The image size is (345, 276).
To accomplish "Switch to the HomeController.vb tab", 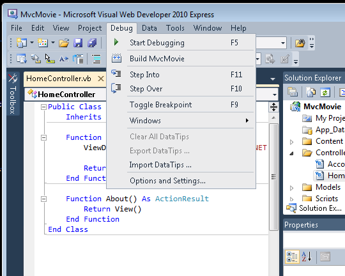I will [59, 79].
